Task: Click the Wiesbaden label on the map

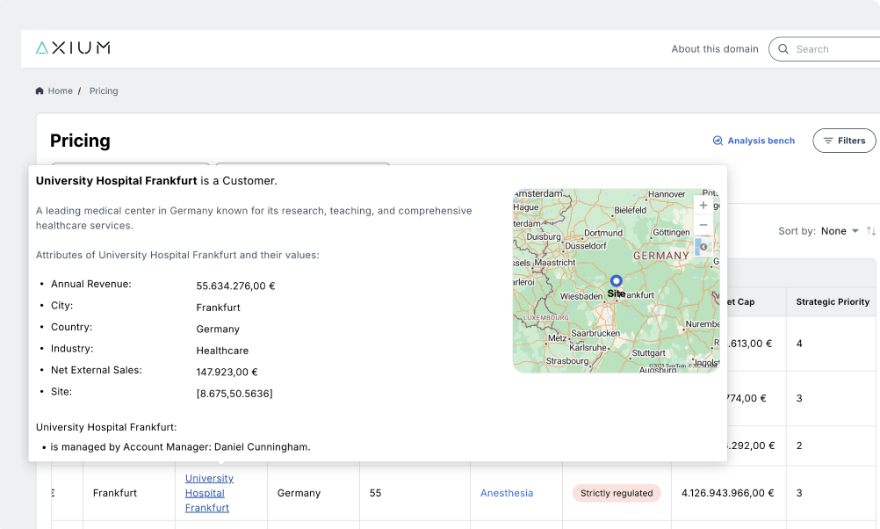Action: [581, 296]
